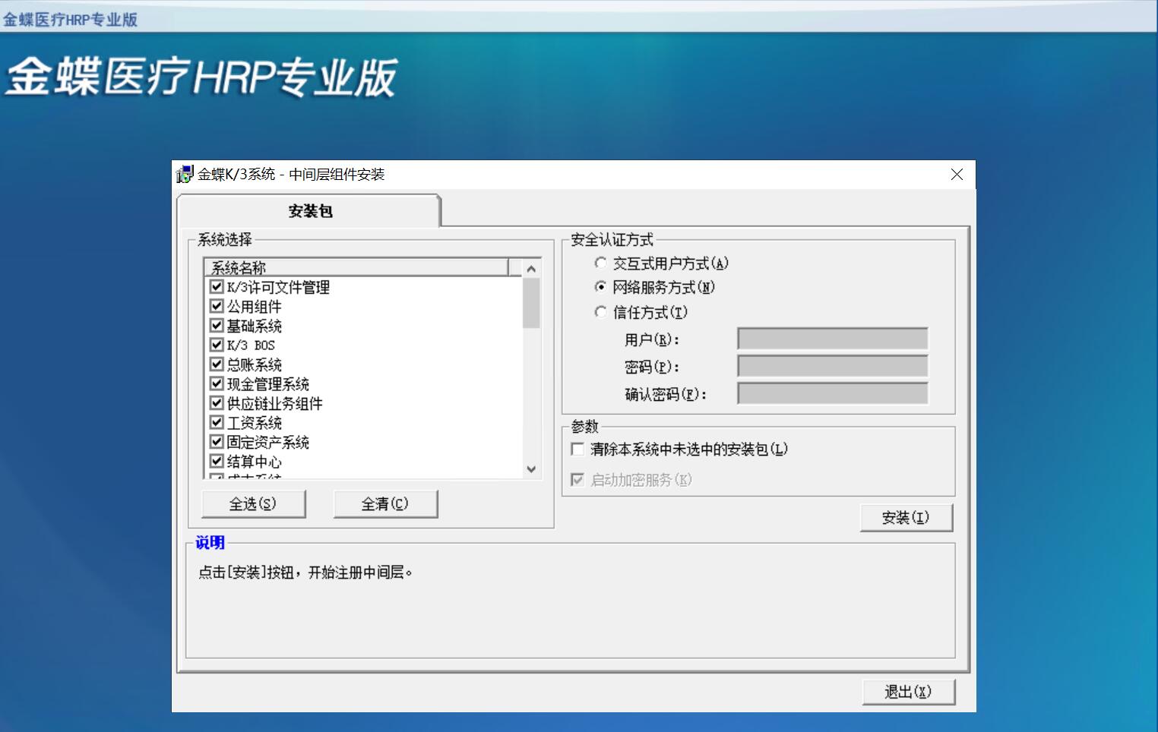Click scroll up arrow of system list
Screen dimensions: 1158x732
click(531, 269)
